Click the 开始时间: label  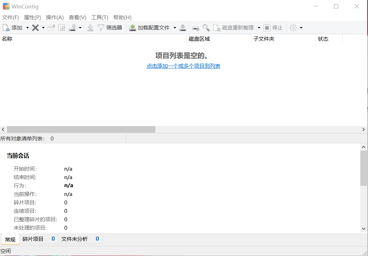(25, 169)
